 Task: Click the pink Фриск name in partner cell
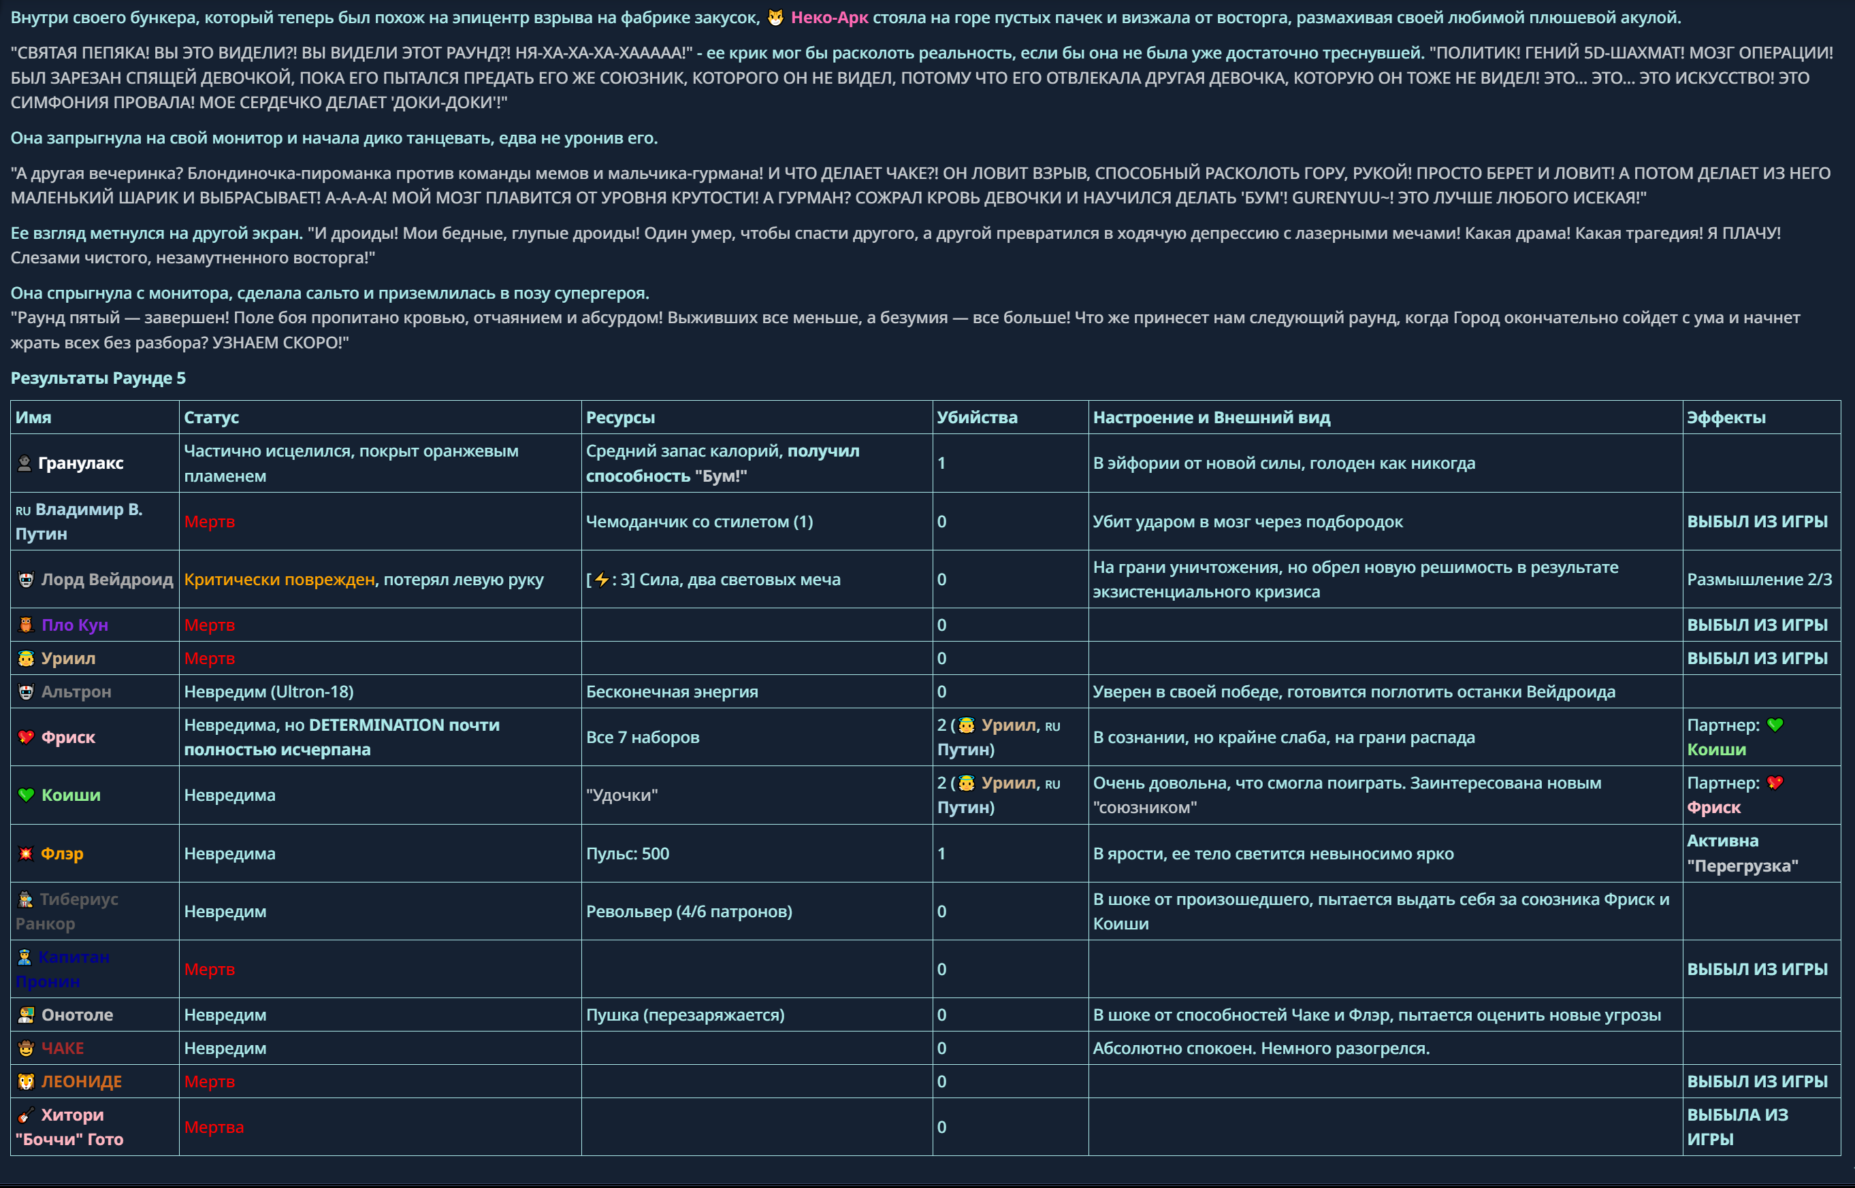1714,807
